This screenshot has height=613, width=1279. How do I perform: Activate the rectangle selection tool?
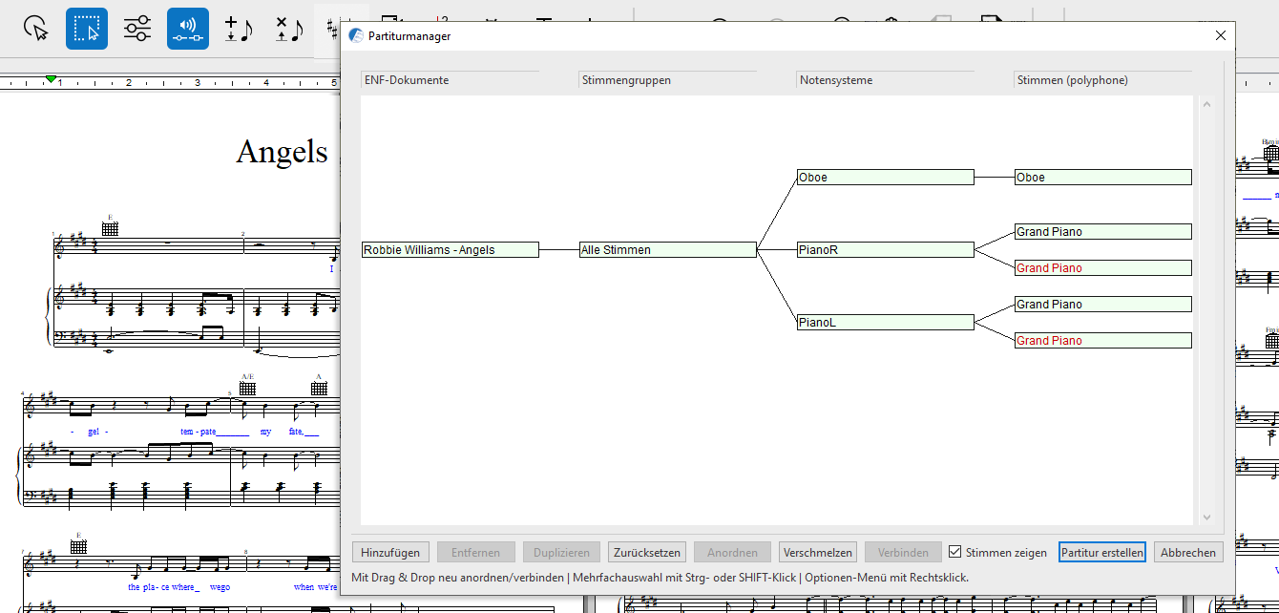pos(87,29)
